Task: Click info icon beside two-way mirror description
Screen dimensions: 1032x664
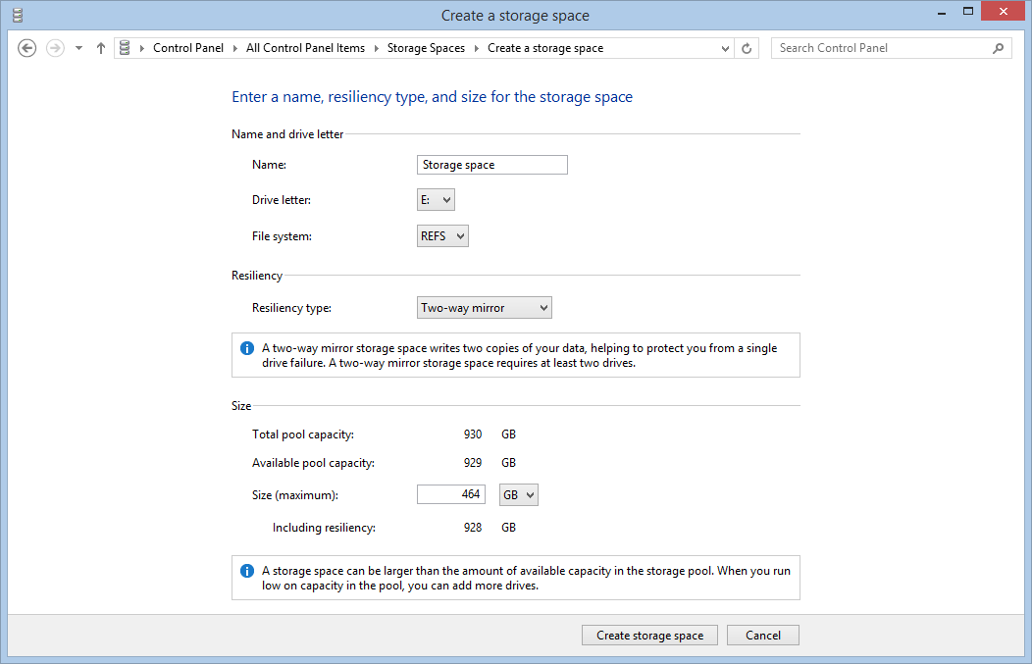Action: coord(247,348)
